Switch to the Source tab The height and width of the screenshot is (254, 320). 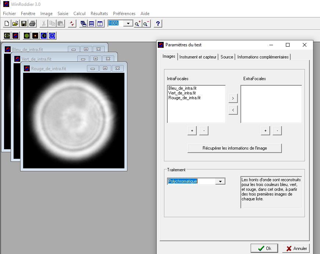click(227, 57)
